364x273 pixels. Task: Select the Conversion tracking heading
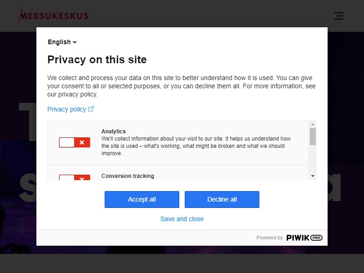(128, 176)
